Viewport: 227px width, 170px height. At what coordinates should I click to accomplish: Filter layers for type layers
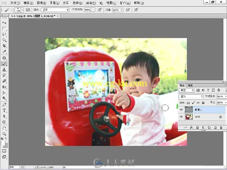tap(208, 90)
